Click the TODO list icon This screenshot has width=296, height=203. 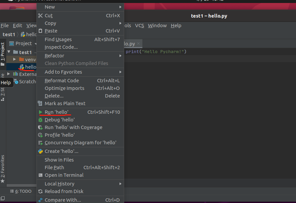(x=12, y=191)
